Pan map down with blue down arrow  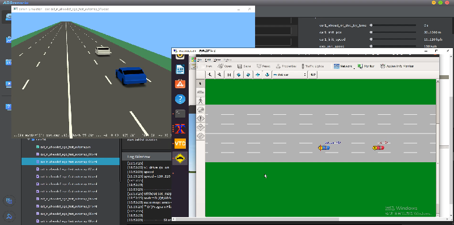tap(268, 75)
